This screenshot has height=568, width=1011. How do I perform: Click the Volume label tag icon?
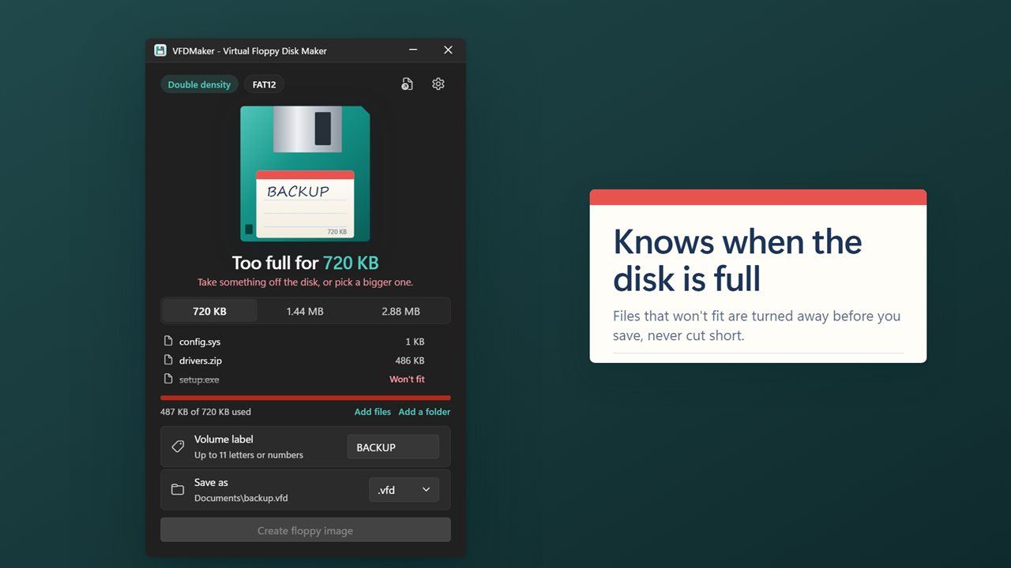coord(178,447)
